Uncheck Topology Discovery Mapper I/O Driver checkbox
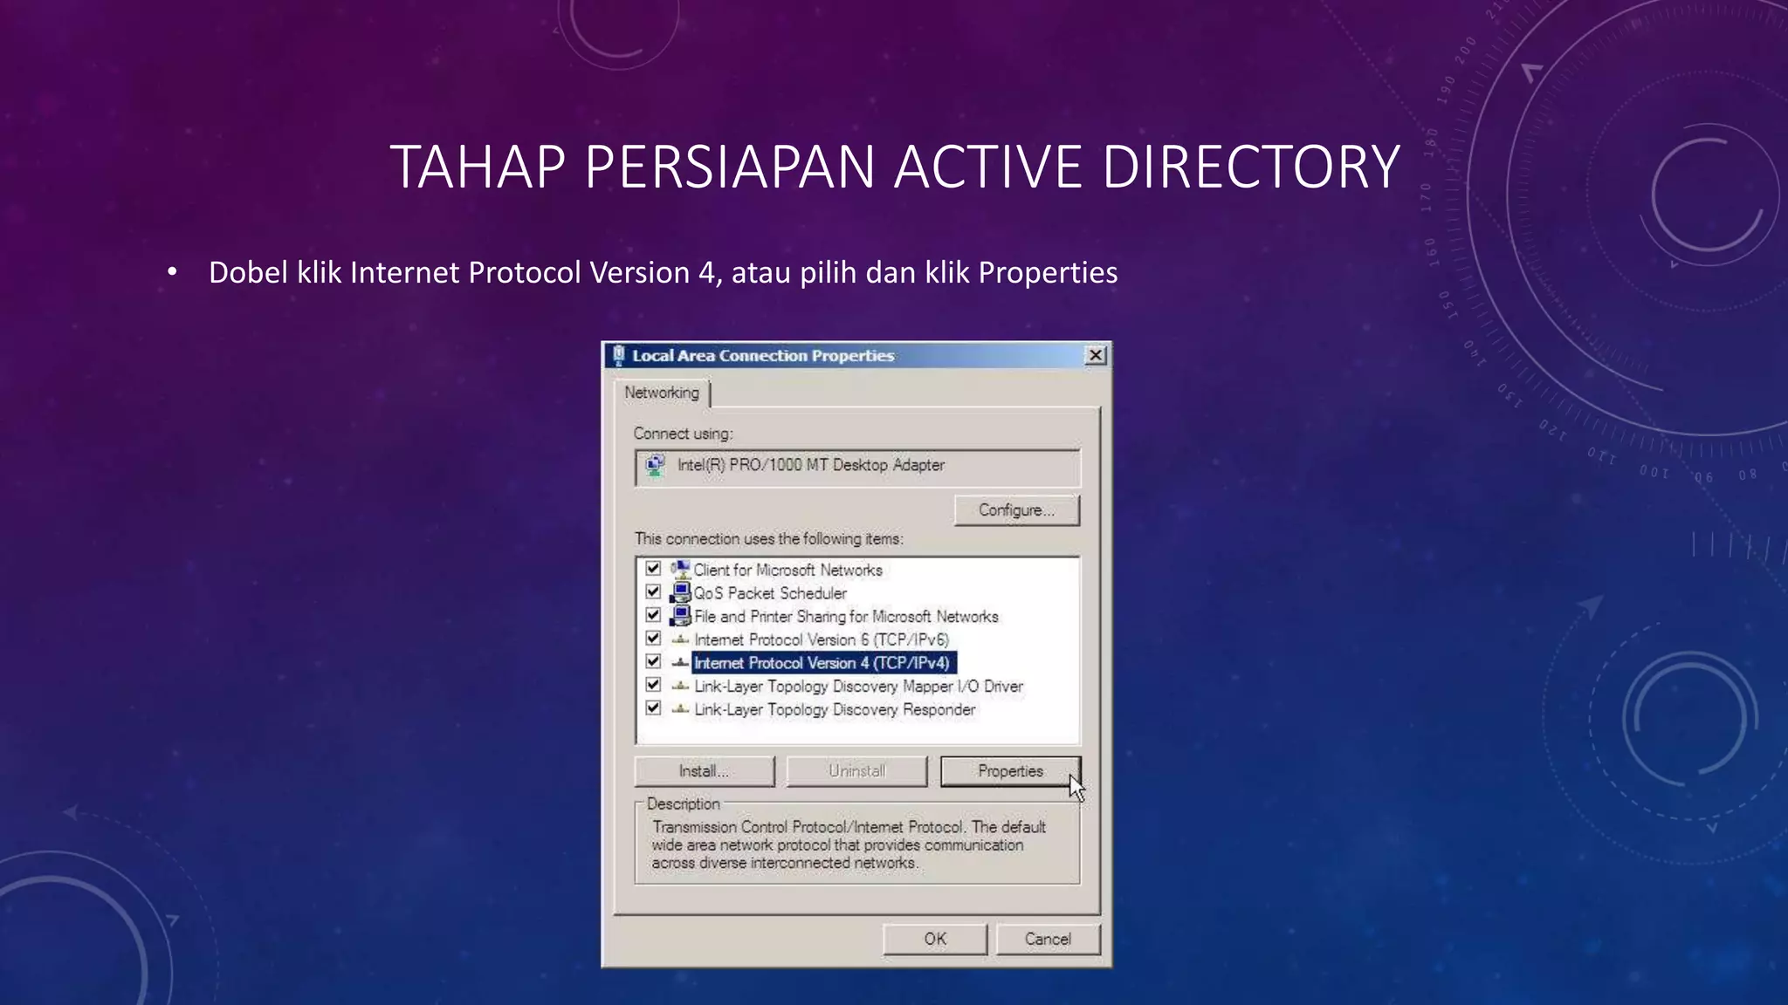This screenshot has width=1788, height=1005. [653, 685]
